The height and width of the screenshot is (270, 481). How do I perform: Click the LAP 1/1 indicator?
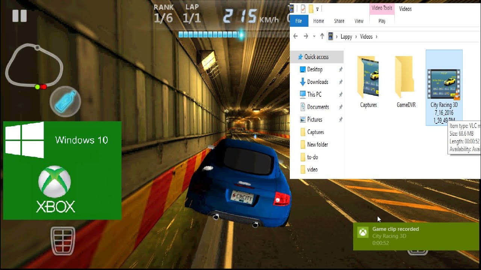pyautogui.click(x=192, y=14)
